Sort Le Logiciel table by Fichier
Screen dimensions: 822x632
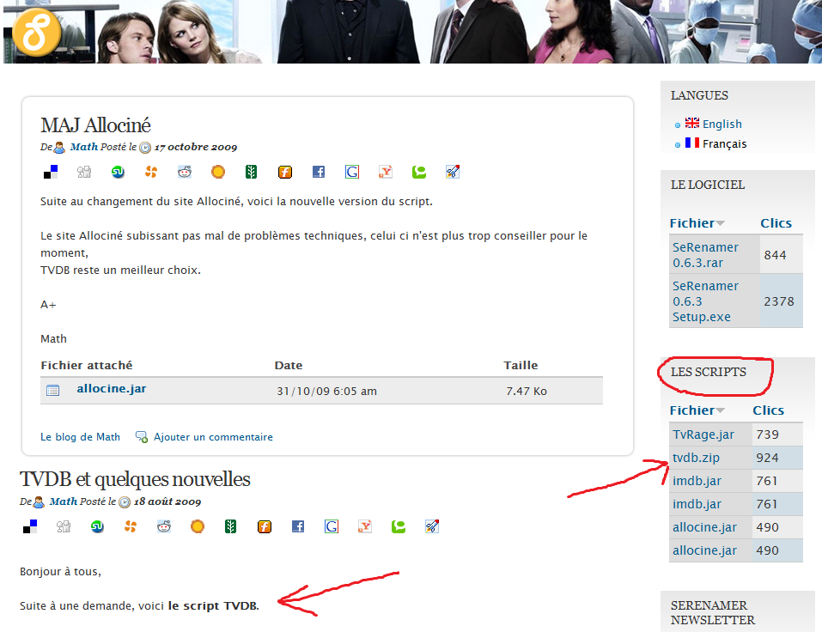[x=697, y=223]
